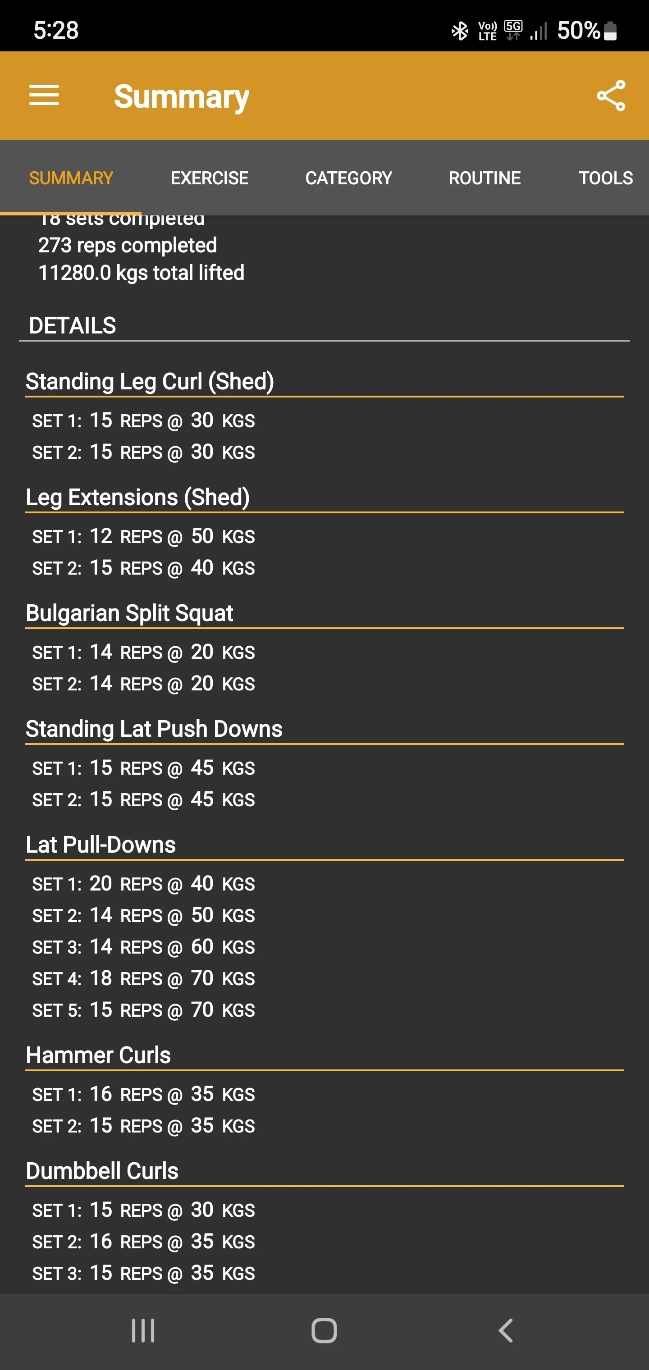Switch to the EXERCISE tab
Viewport: 649px width, 1370px height.
(209, 178)
